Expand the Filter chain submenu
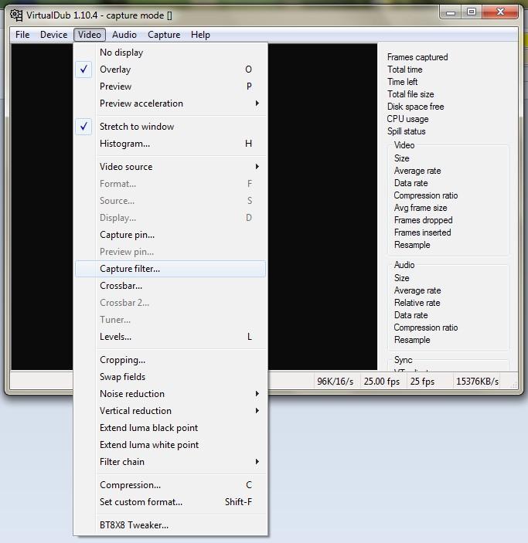The height and width of the screenshot is (543, 528). click(x=170, y=462)
